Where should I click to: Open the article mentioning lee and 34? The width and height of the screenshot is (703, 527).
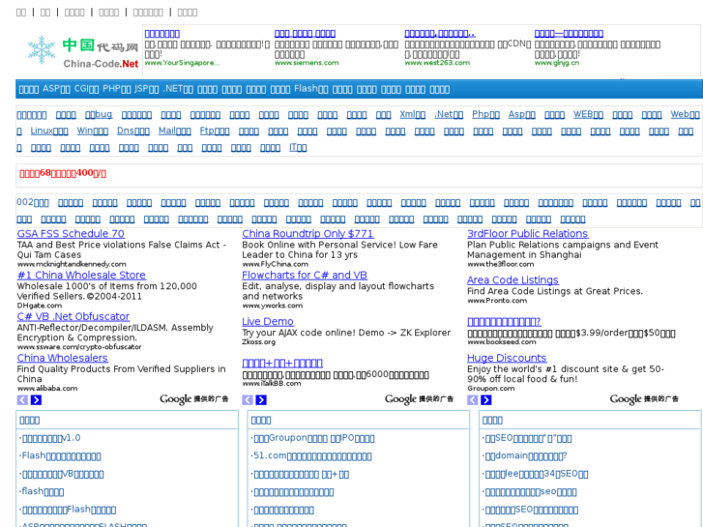pos(537,474)
